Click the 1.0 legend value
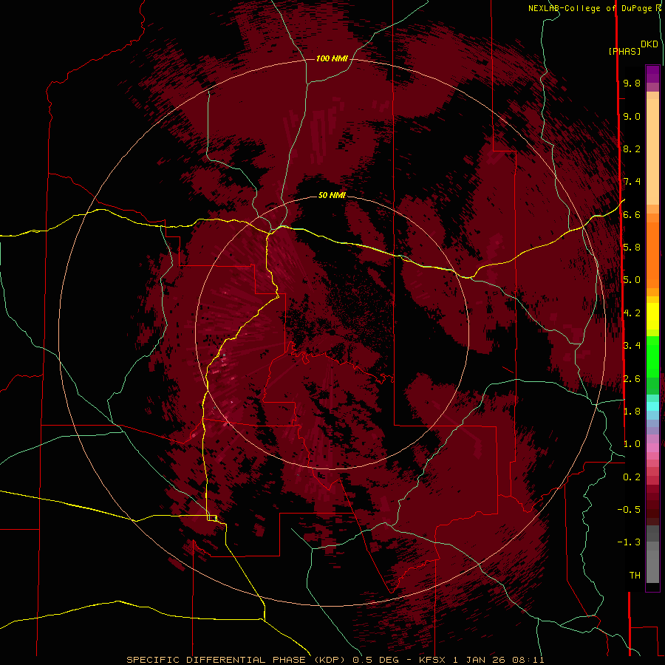This screenshot has width=665, height=665. 632,444
